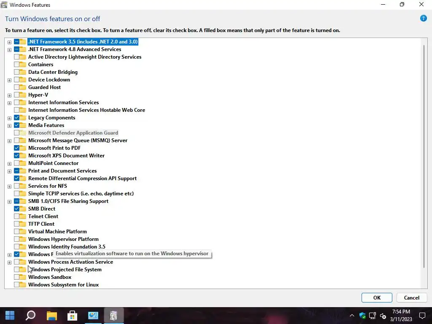Check the Hyper-V feature box
The image size is (432, 324).
(16, 95)
